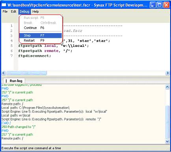
Task: Click the editor's right horizontal scroll arrow
Action: pyautogui.click(x=167, y=73)
